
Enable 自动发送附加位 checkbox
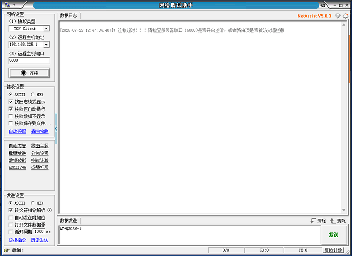(x=11, y=218)
